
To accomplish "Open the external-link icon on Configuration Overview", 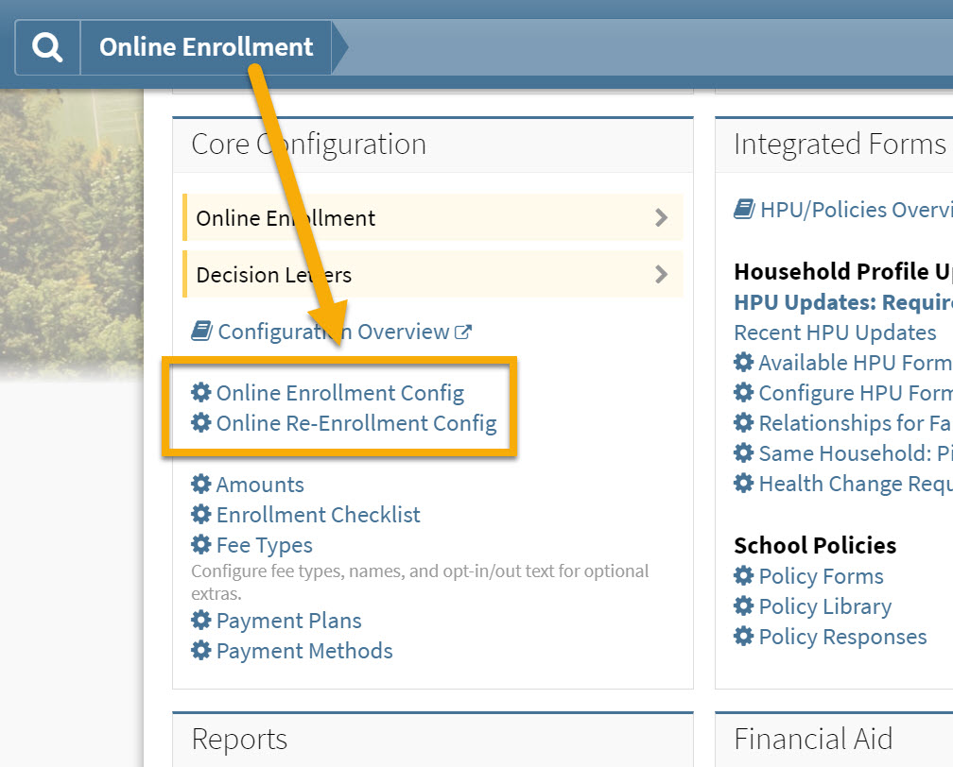I will 462,330.
